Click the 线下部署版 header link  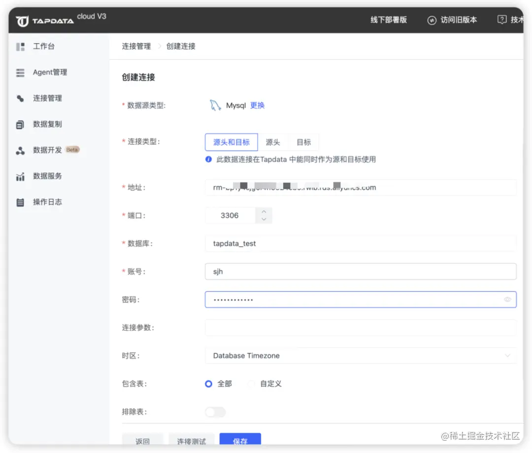pyautogui.click(x=389, y=20)
